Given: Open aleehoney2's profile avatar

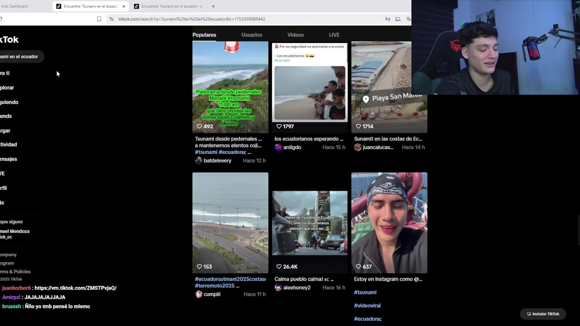Looking at the screenshot, I should [278, 288].
